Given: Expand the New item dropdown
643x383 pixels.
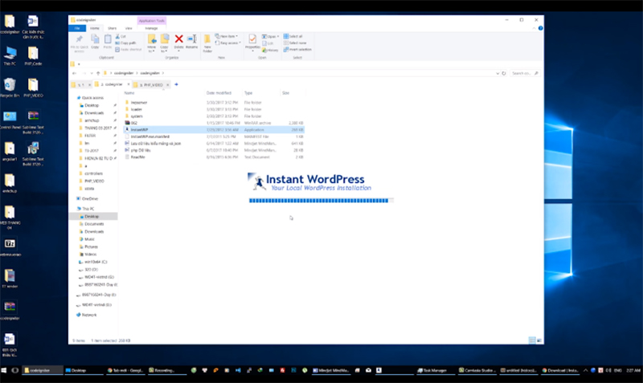Looking at the screenshot, I should point(228,36).
